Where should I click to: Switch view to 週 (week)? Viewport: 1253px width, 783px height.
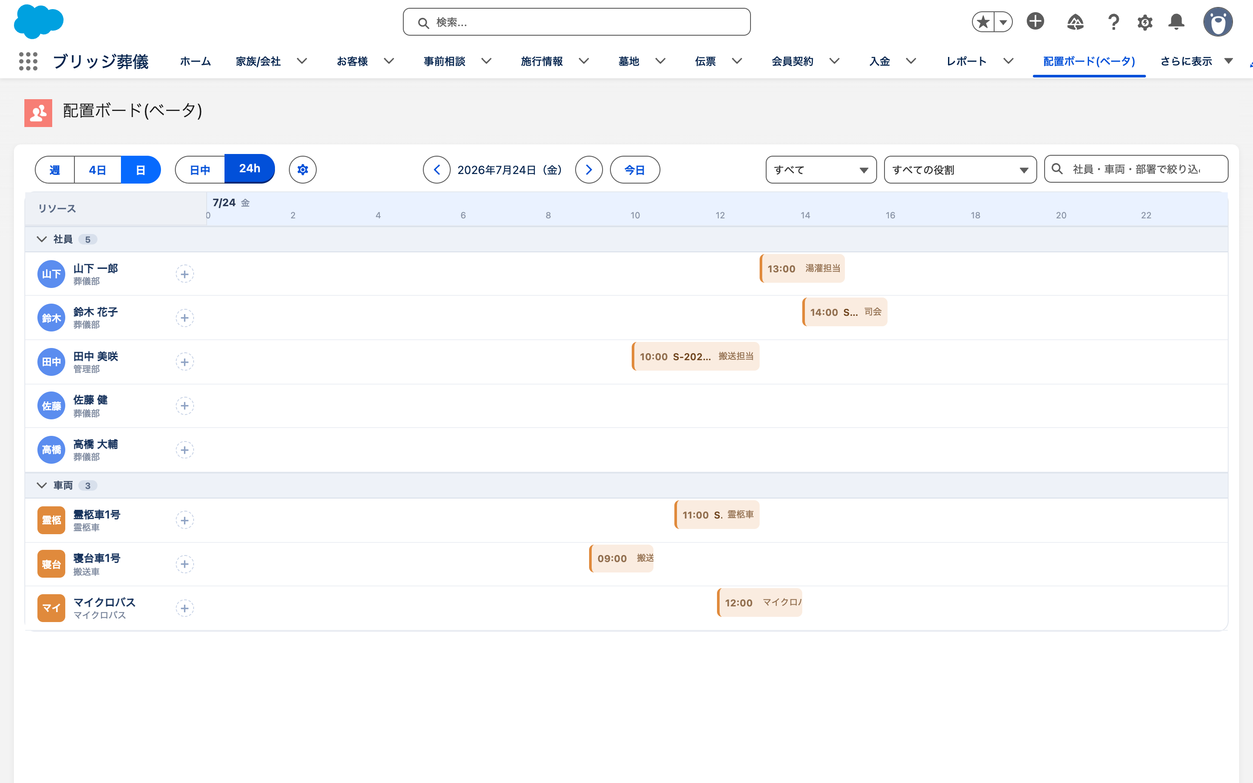pyautogui.click(x=55, y=170)
